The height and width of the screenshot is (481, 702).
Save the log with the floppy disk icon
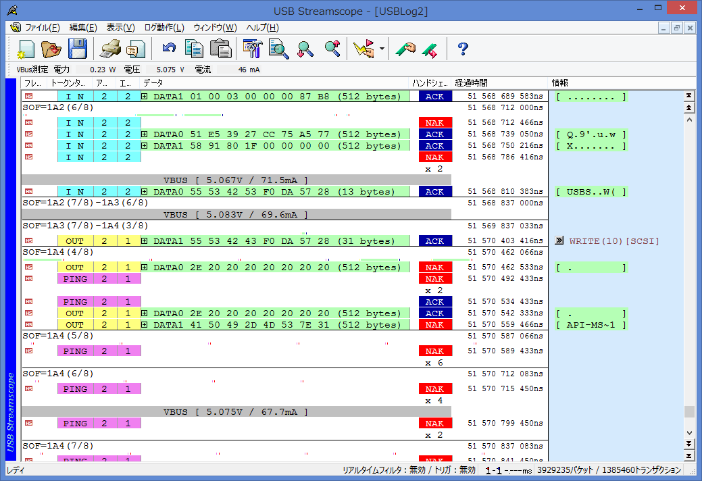[78, 49]
